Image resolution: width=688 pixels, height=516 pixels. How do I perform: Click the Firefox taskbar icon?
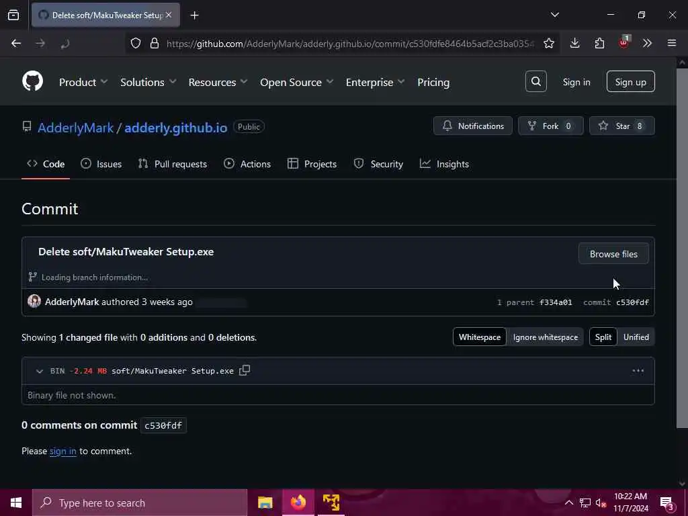coord(298,503)
